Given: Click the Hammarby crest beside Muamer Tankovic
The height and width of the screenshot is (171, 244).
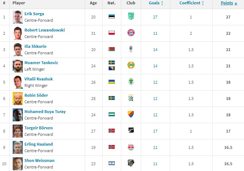Looking at the screenshot, I should pyautogui.click(x=131, y=65).
